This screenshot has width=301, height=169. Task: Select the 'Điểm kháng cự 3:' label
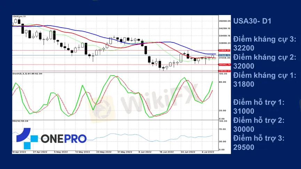click(x=264, y=39)
